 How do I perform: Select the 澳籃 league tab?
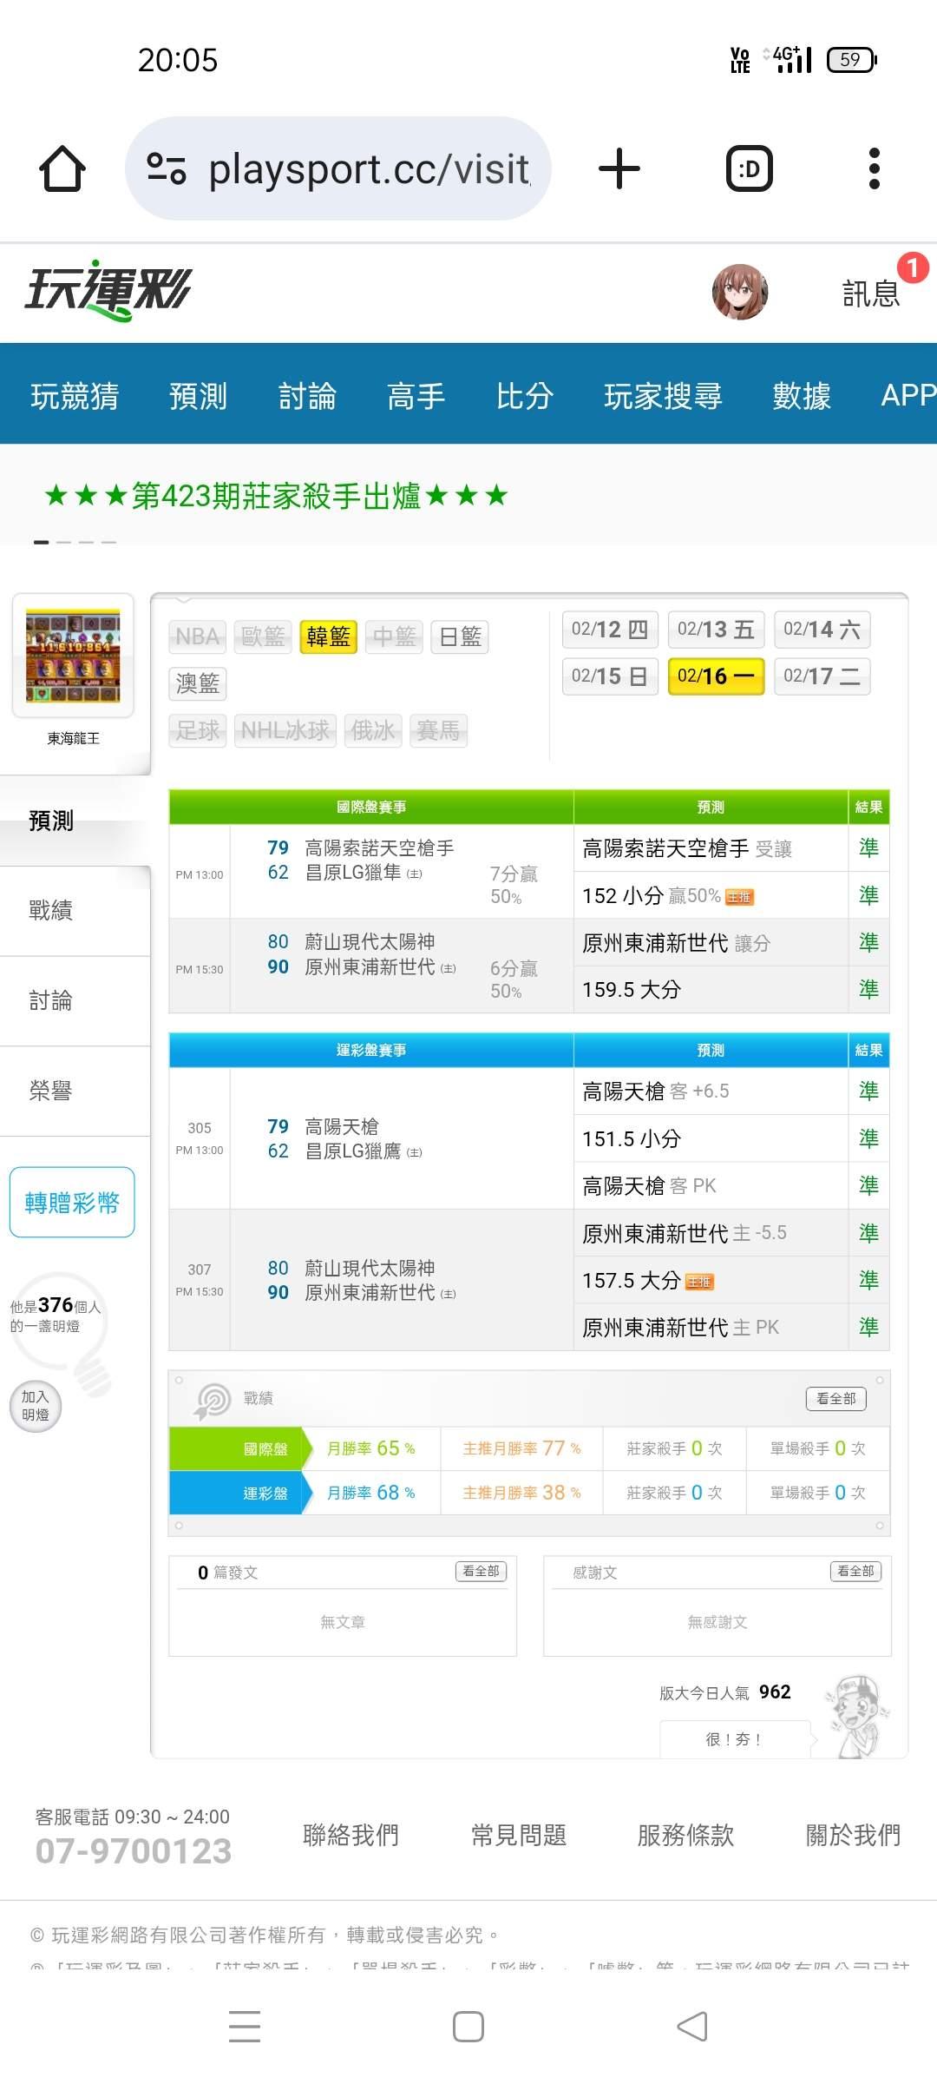coord(197,683)
